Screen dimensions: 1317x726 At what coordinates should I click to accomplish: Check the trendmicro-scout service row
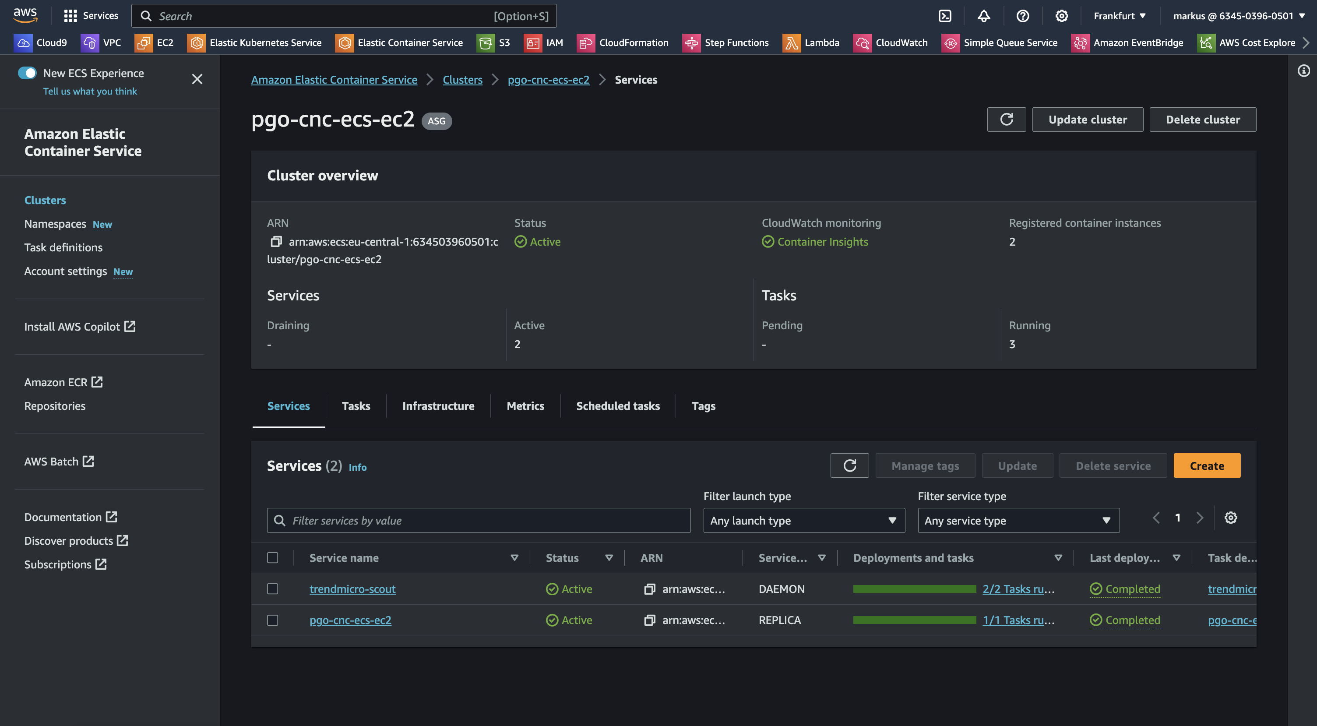272,589
